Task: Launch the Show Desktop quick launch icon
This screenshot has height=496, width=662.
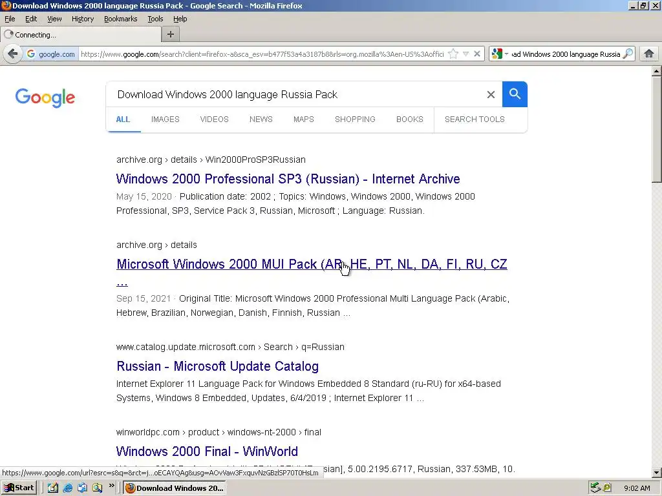Action: (x=52, y=488)
